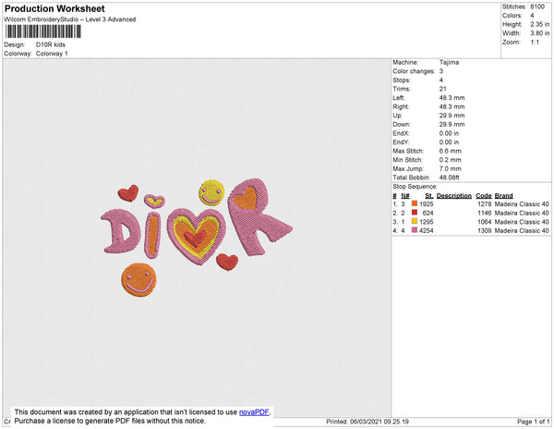Select 'Madeira Classic 40' on the 1309 row
This screenshot has height=429, width=554.
click(522, 230)
